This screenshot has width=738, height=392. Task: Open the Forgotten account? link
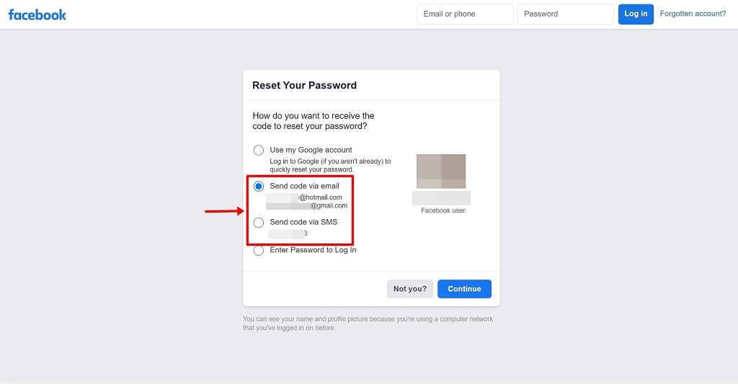pyautogui.click(x=693, y=14)
